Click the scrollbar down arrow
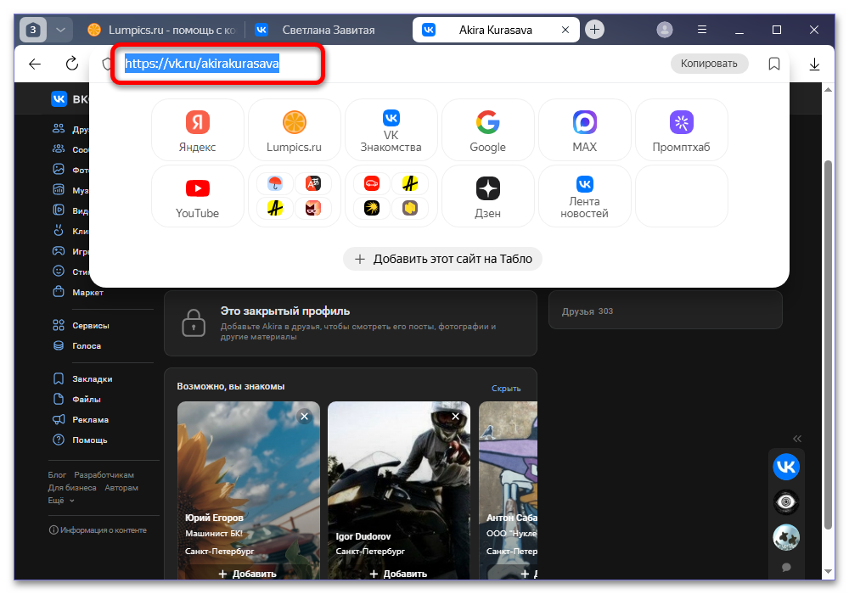 [828, 571]
